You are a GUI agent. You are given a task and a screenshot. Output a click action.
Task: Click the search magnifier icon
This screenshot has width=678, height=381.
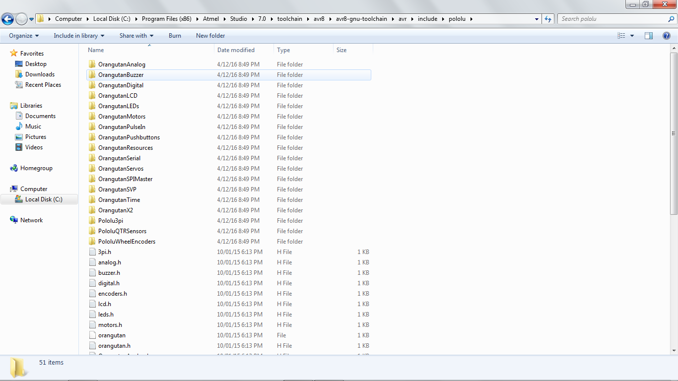(671, 19)
